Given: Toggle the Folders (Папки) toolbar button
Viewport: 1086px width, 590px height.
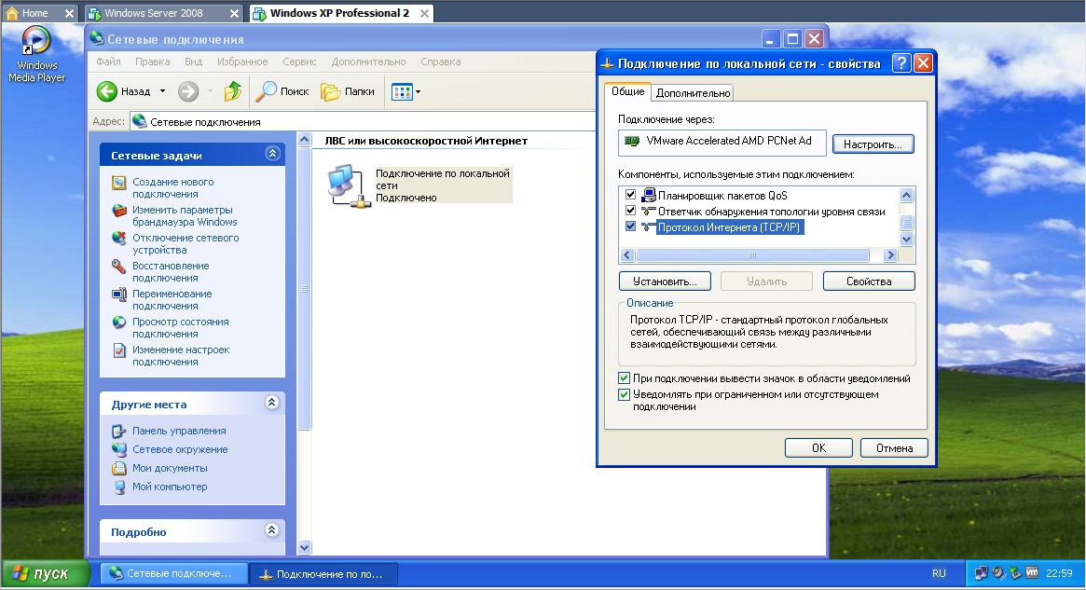Looking at the screenshot, I should pos(348,90).
